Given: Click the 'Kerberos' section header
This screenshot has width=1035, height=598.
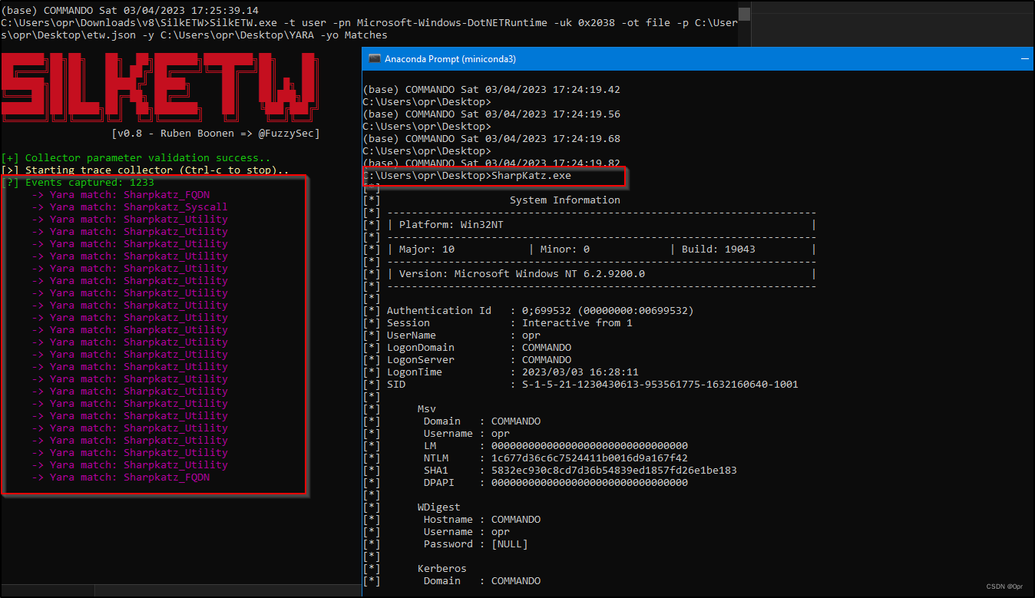Looking at the screenshot, I should click(442, 569).
